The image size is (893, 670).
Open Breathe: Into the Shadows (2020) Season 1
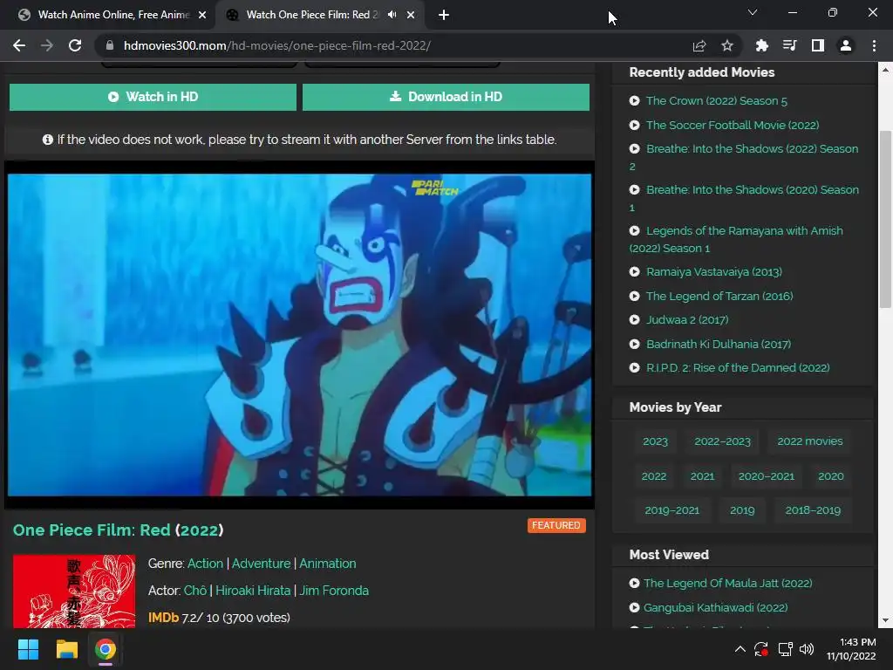click(x=744, y=198)
